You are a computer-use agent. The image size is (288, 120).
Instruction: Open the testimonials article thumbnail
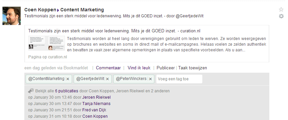point(47,43)
